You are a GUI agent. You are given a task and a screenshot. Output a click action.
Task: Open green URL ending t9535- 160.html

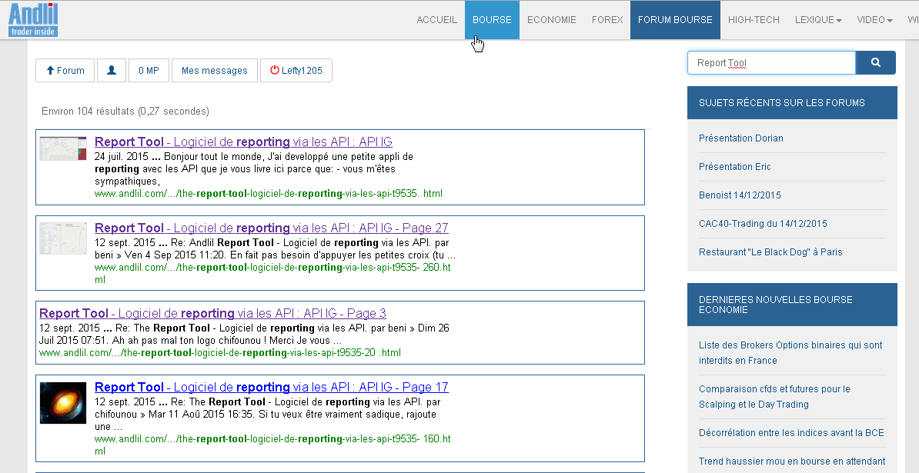coord(272,445)
